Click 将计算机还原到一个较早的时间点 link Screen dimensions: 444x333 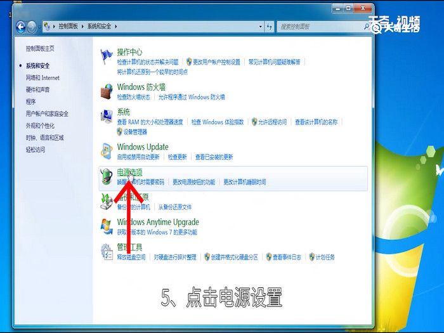point(152,72)
